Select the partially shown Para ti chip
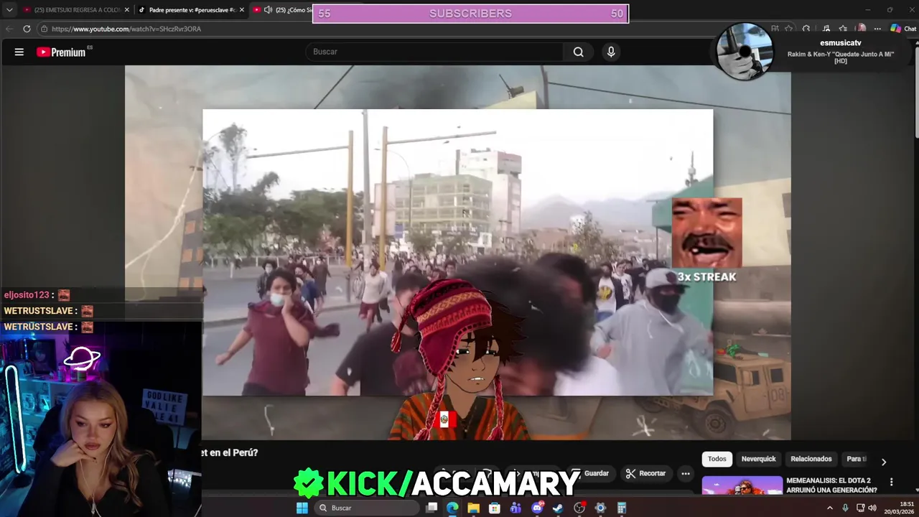The width and height of the screenshot is (919, 517). pos(856,459)
